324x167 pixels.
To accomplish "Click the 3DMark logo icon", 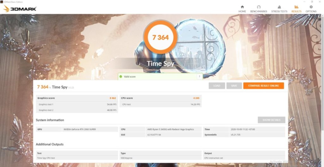I will click(x=20, y=9).
